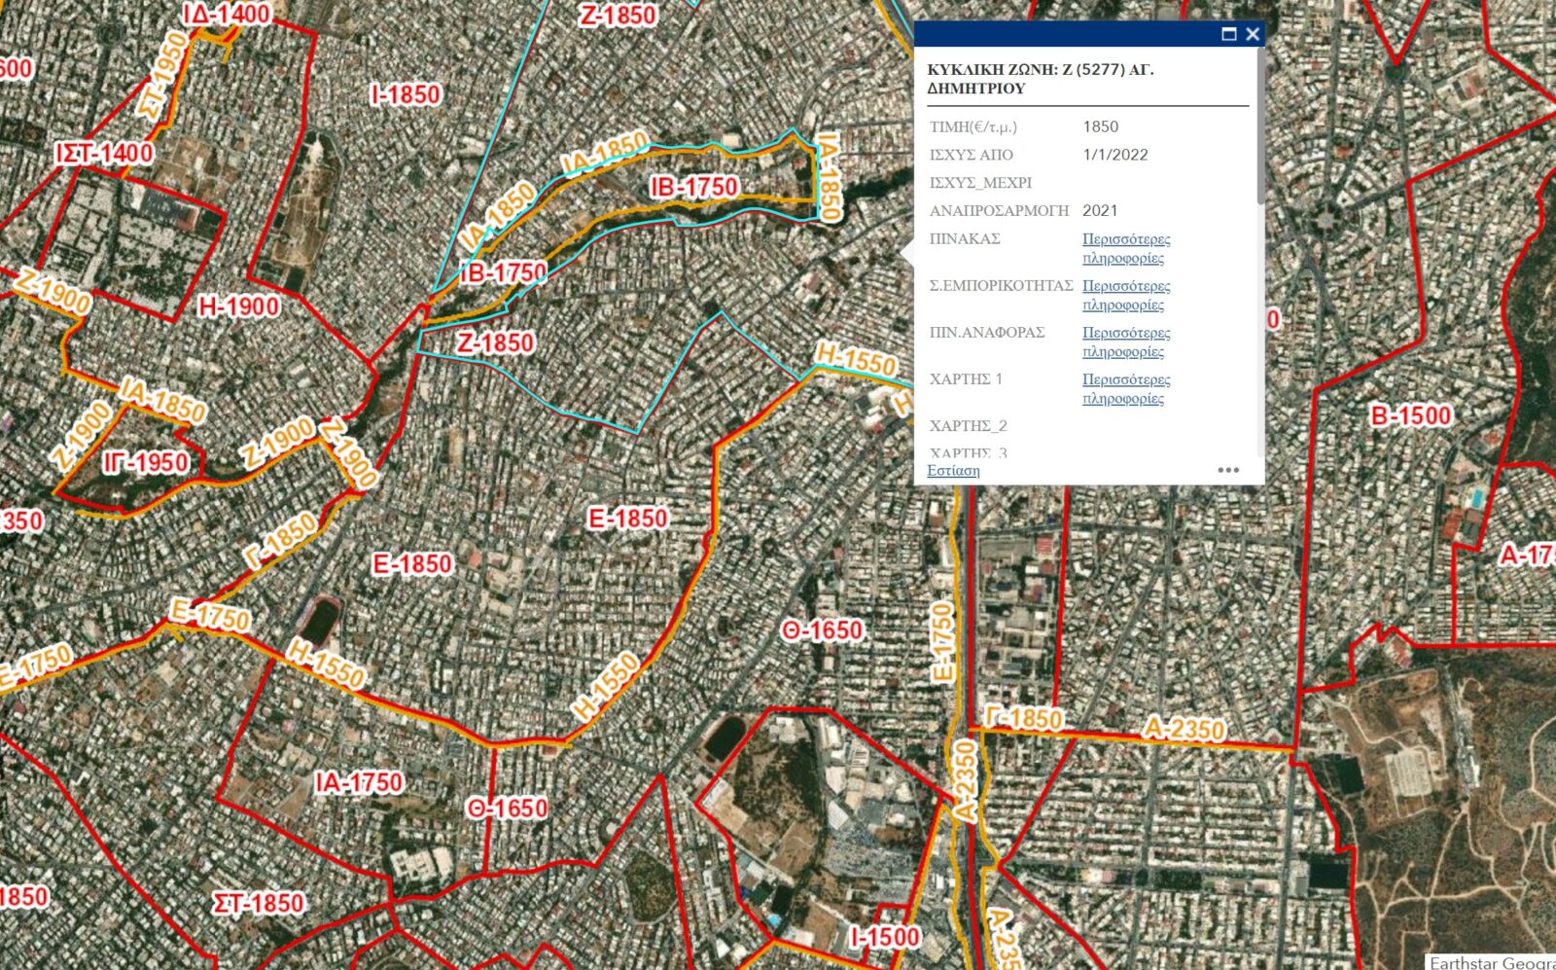Open the ΧΑΡΤΗΣ 1 more information link
The height and width of the screenshot is (970, 1556).
pyautogui.click(x=1125, y=388)
